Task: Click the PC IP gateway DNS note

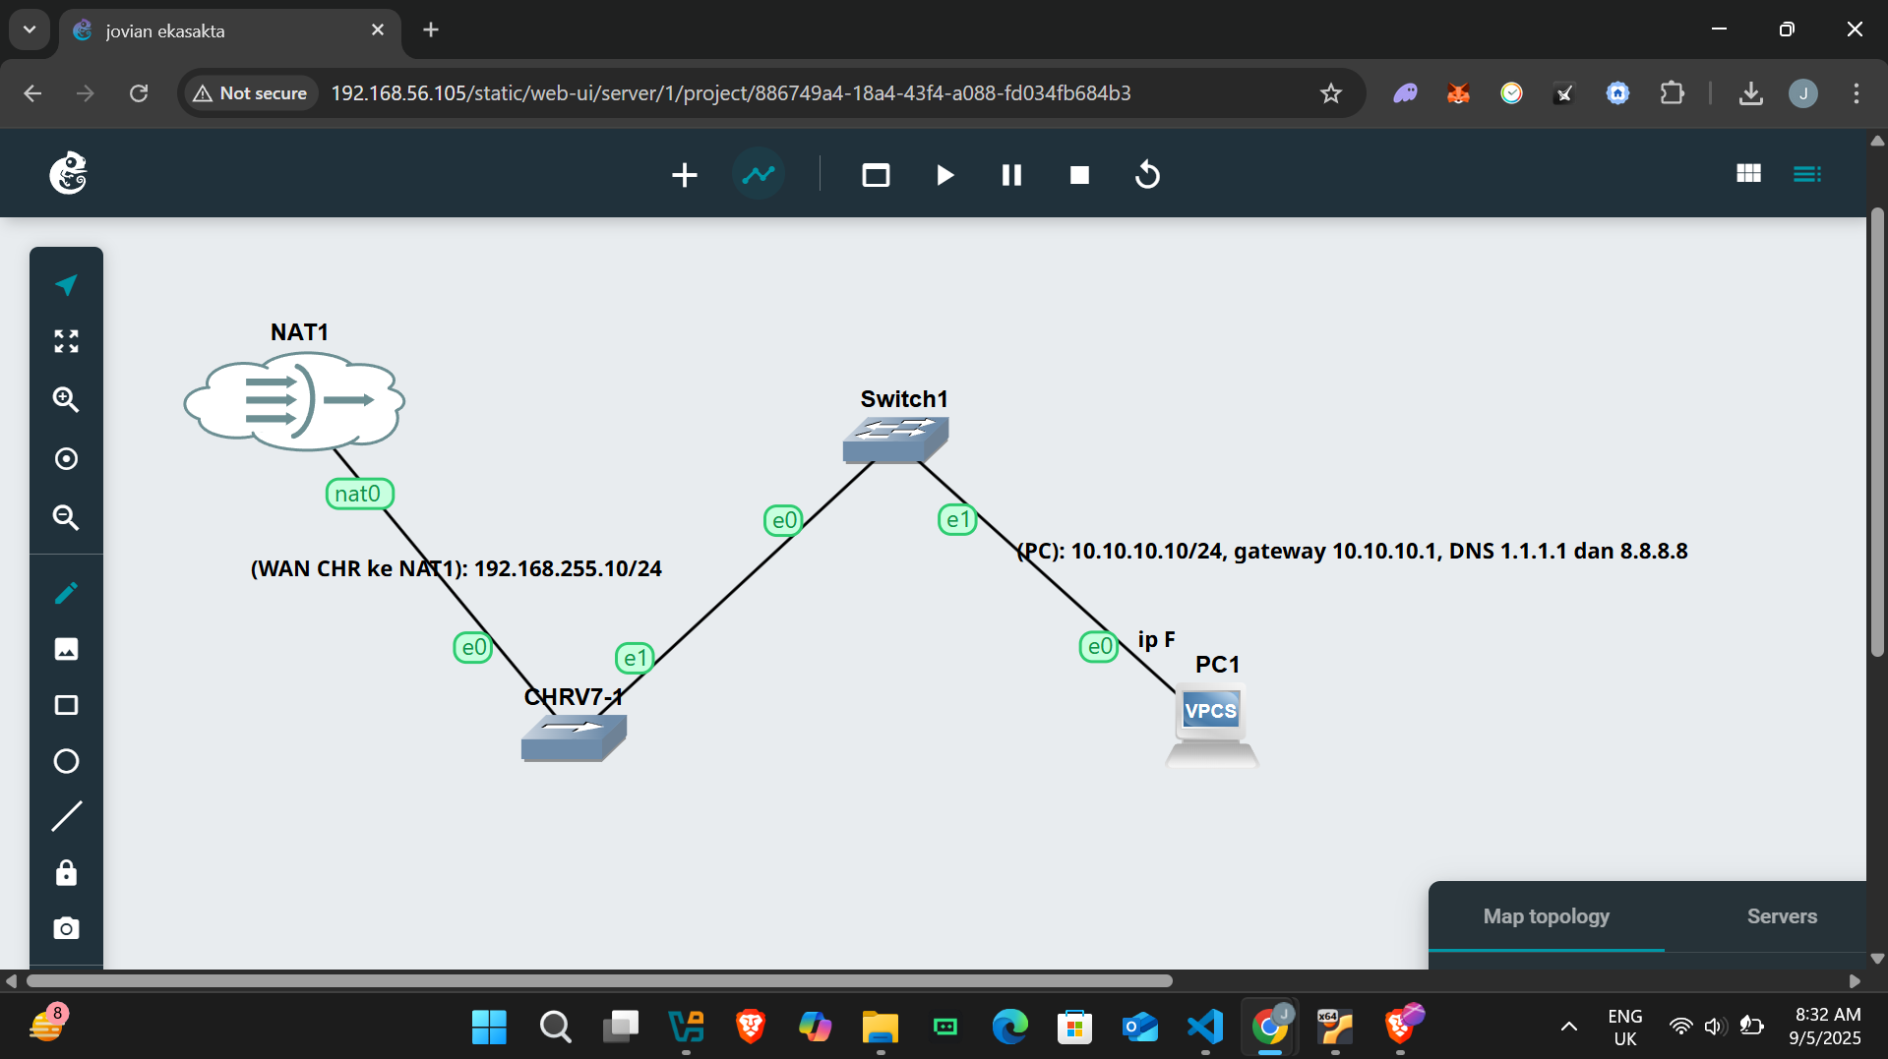Action: click(1352, 551)
